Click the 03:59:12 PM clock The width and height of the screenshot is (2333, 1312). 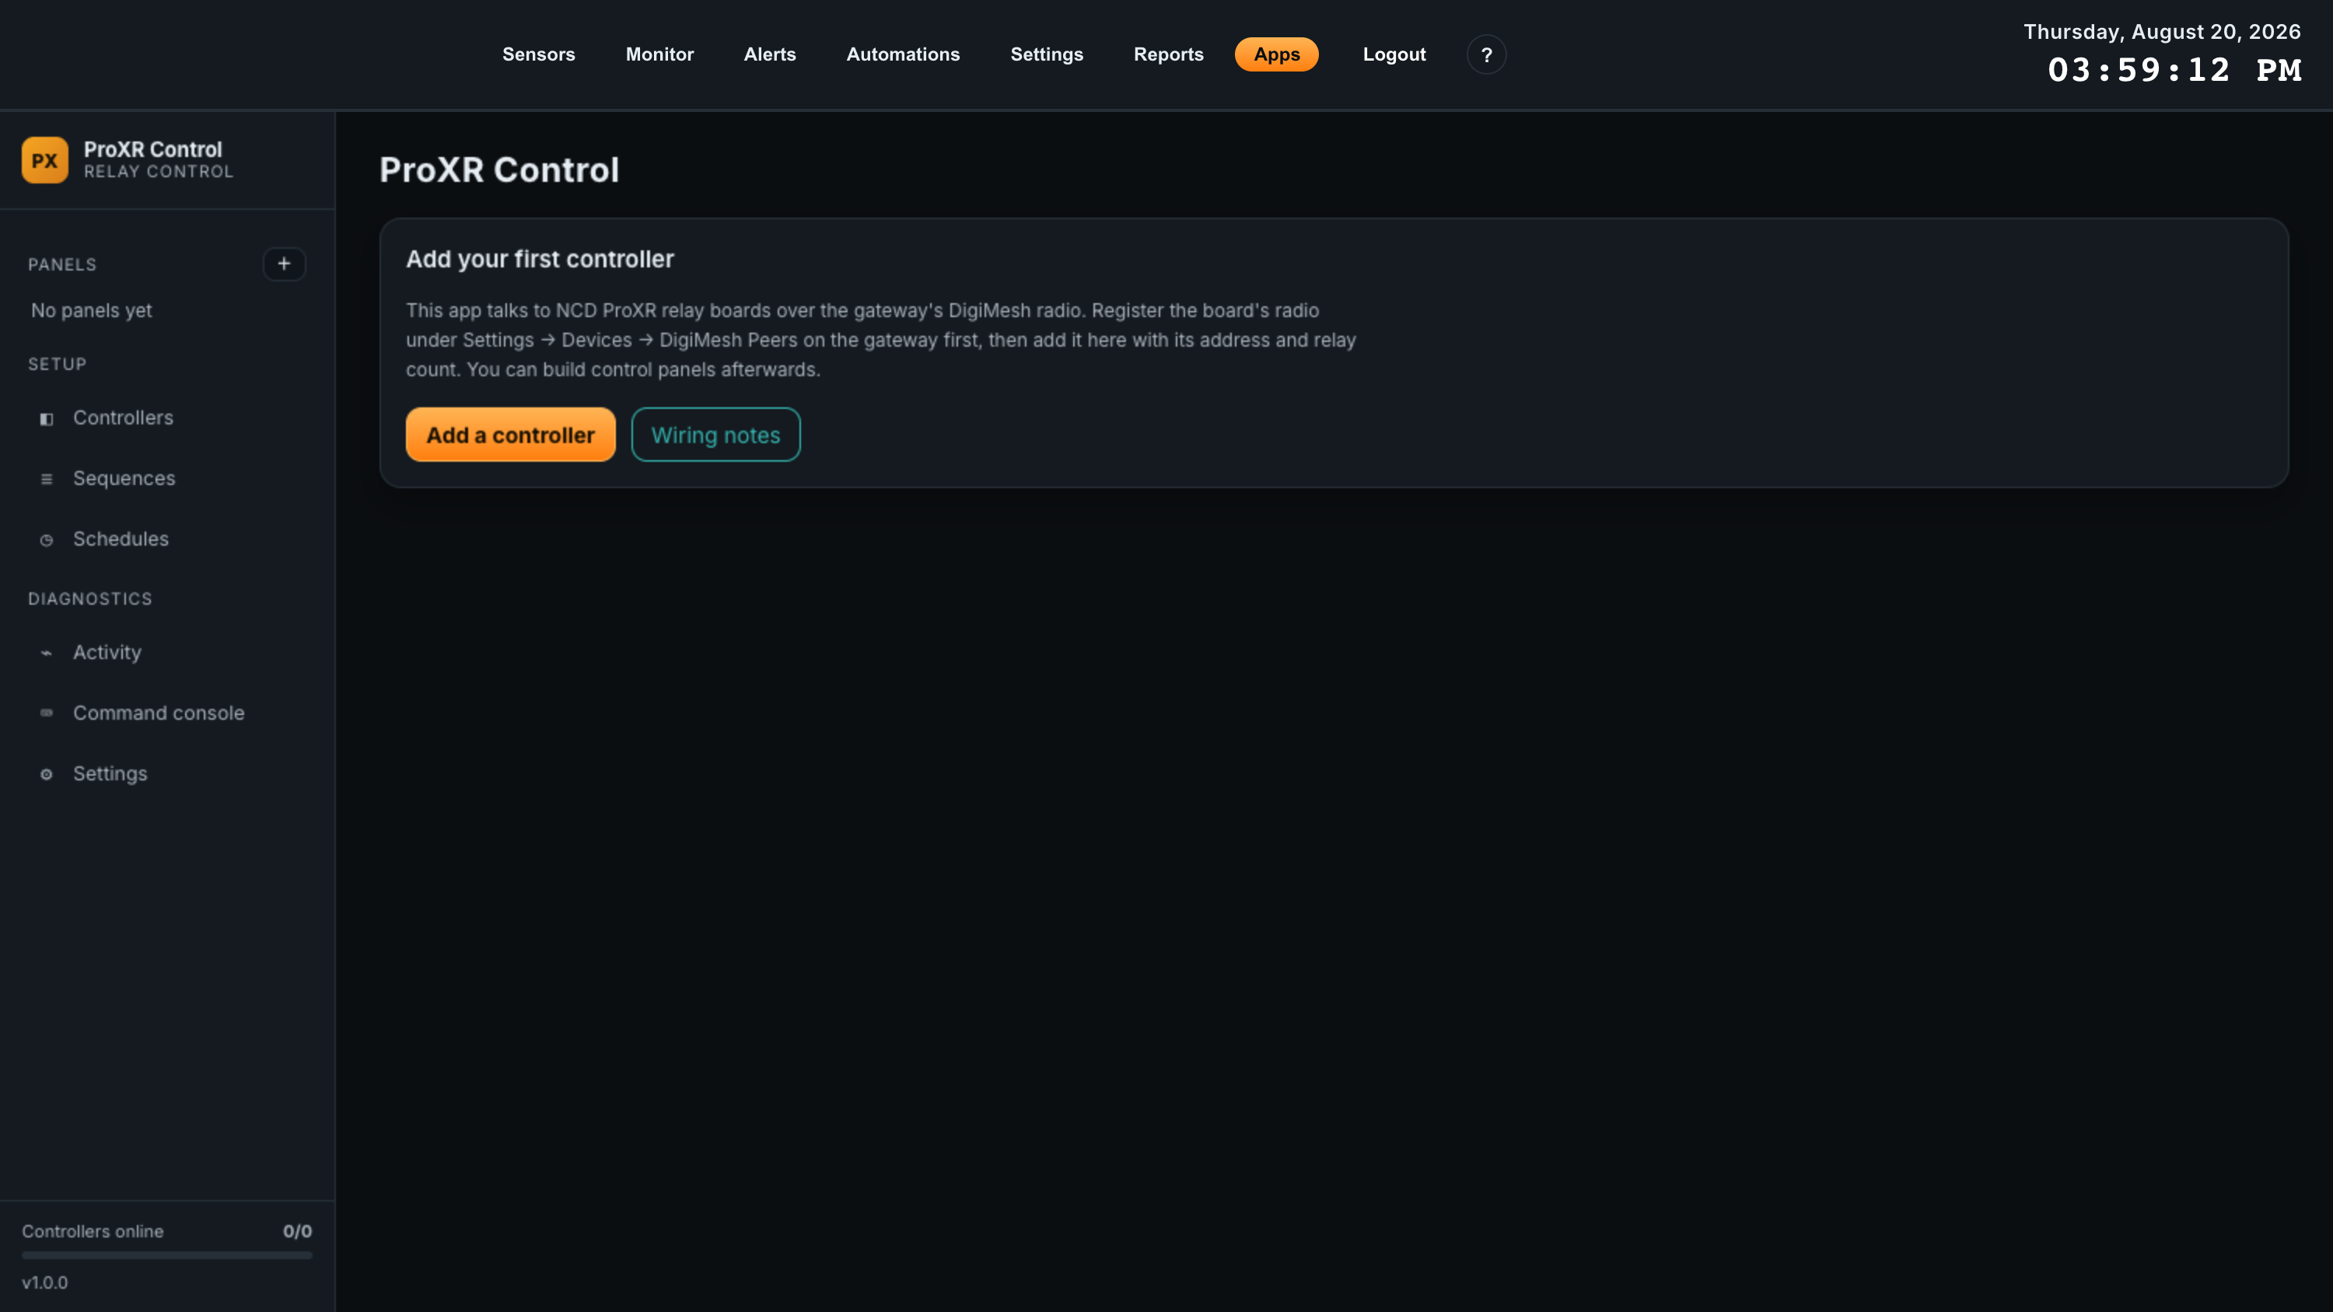pos(2174,70)
